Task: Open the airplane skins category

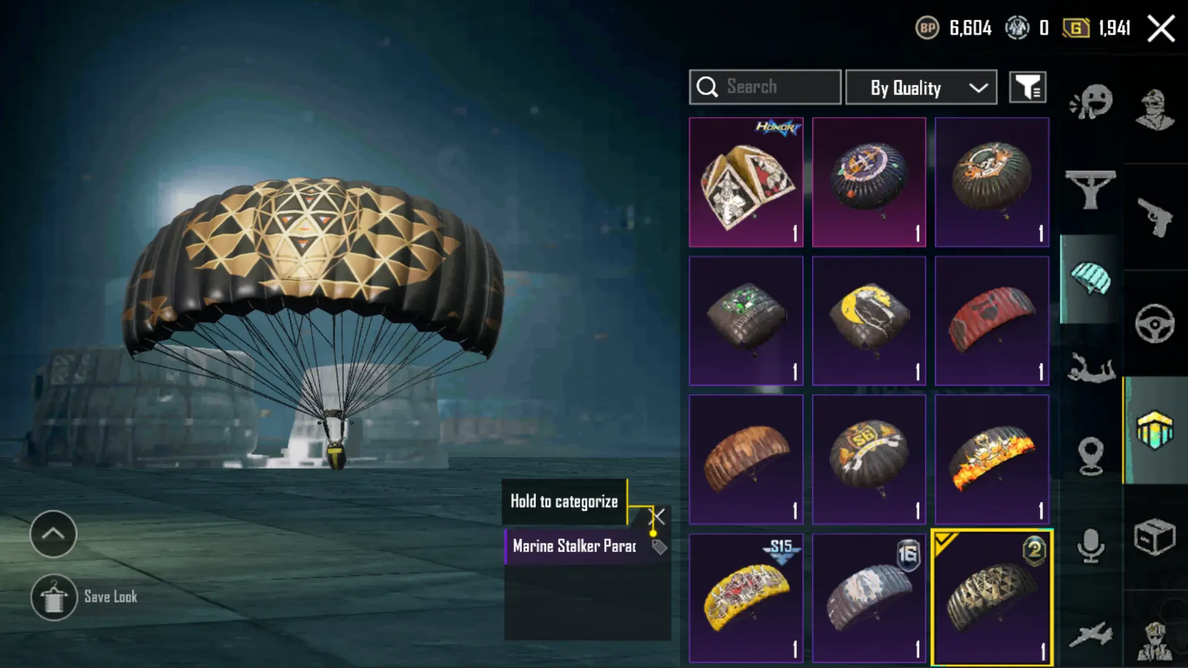Action: [1090, 635]
